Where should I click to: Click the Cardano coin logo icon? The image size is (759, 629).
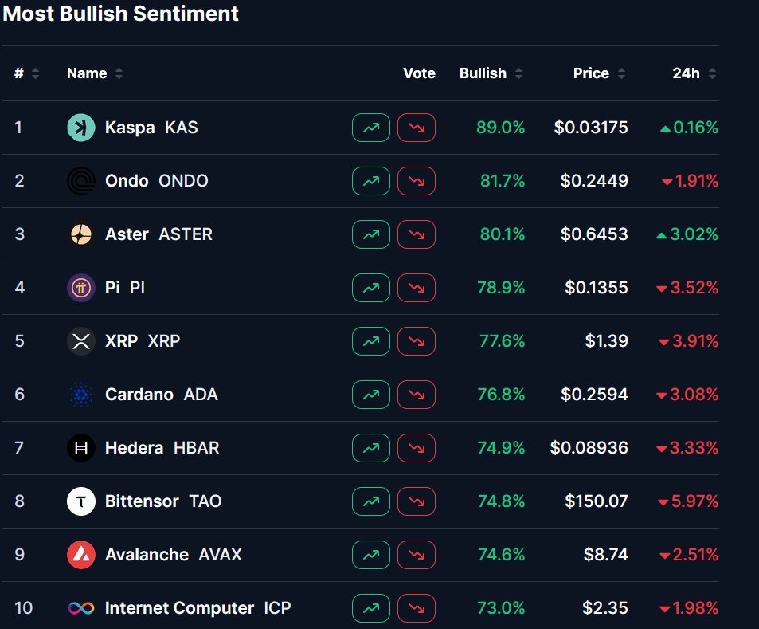coord(81,395)
